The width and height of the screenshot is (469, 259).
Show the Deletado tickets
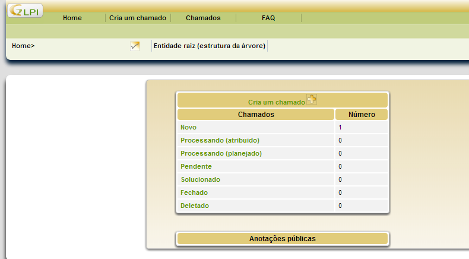(x=195, y=206)
